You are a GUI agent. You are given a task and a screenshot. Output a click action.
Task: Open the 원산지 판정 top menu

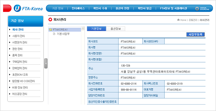[122, 8]
